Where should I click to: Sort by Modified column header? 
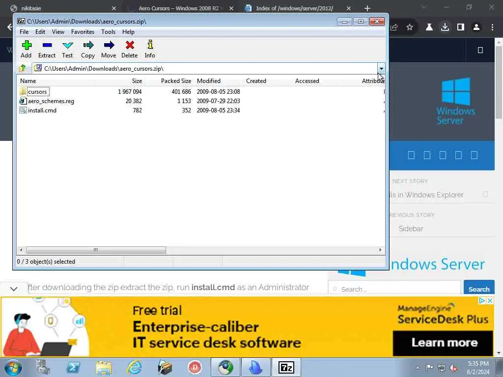click(x=219, y=81)
